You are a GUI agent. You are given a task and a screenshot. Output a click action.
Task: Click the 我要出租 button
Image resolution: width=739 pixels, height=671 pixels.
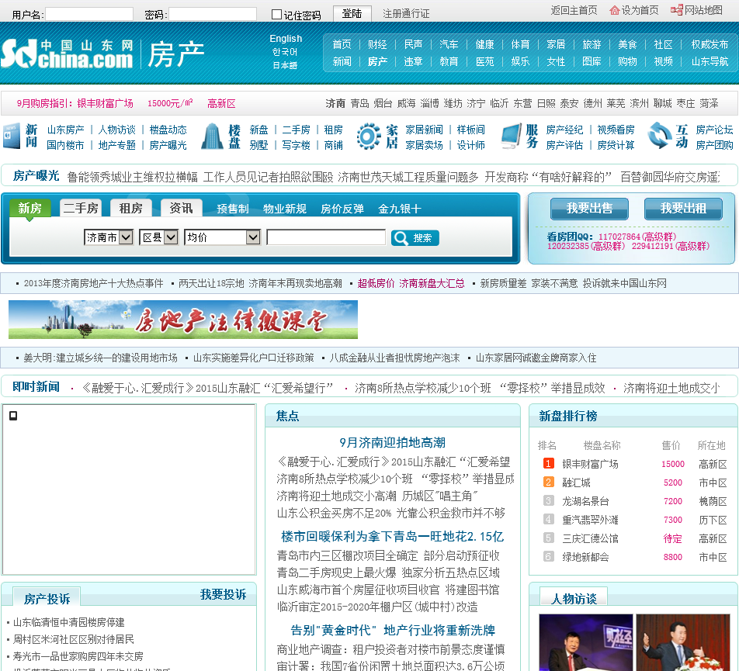point(683,209)
